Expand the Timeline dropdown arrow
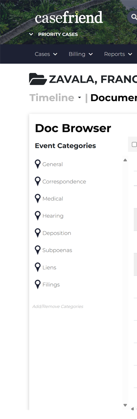The height and width of the screenshot is (419, 137). (79, 98)
